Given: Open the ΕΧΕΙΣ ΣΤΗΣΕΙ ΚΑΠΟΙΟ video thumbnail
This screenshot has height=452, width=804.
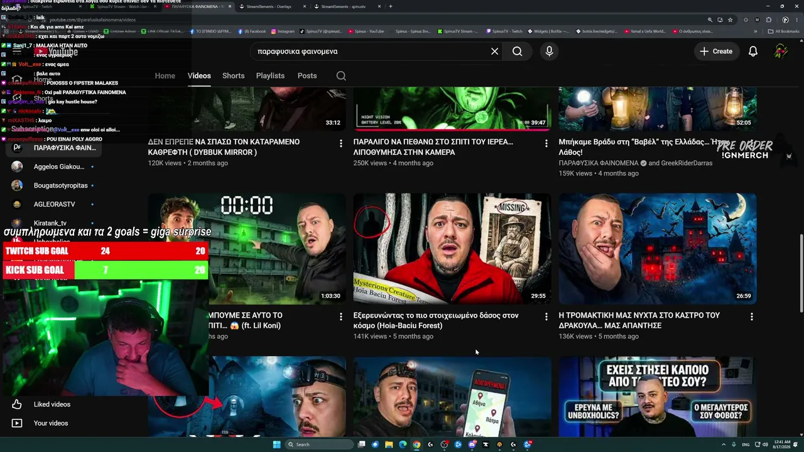Looking at the screenshot, I should coord(658,397).
